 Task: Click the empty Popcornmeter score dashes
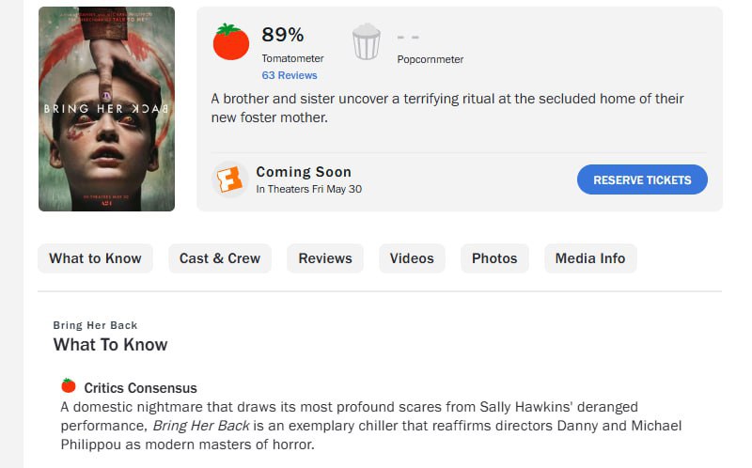(x=408, y=37)
